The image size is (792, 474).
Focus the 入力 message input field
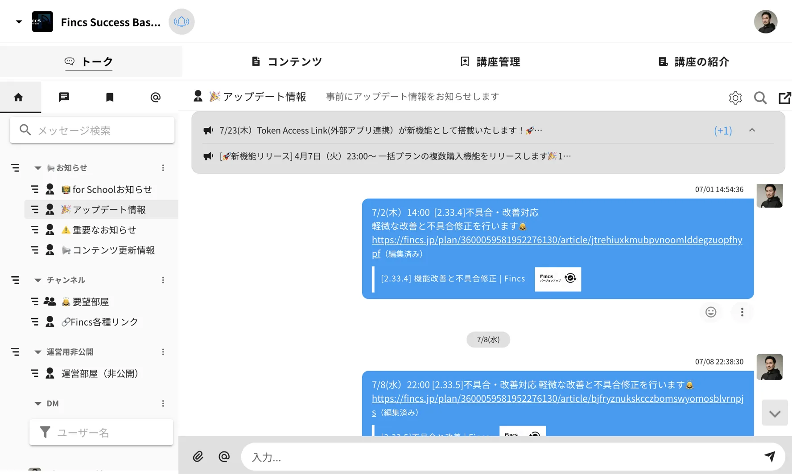click(x=499, y=457)
